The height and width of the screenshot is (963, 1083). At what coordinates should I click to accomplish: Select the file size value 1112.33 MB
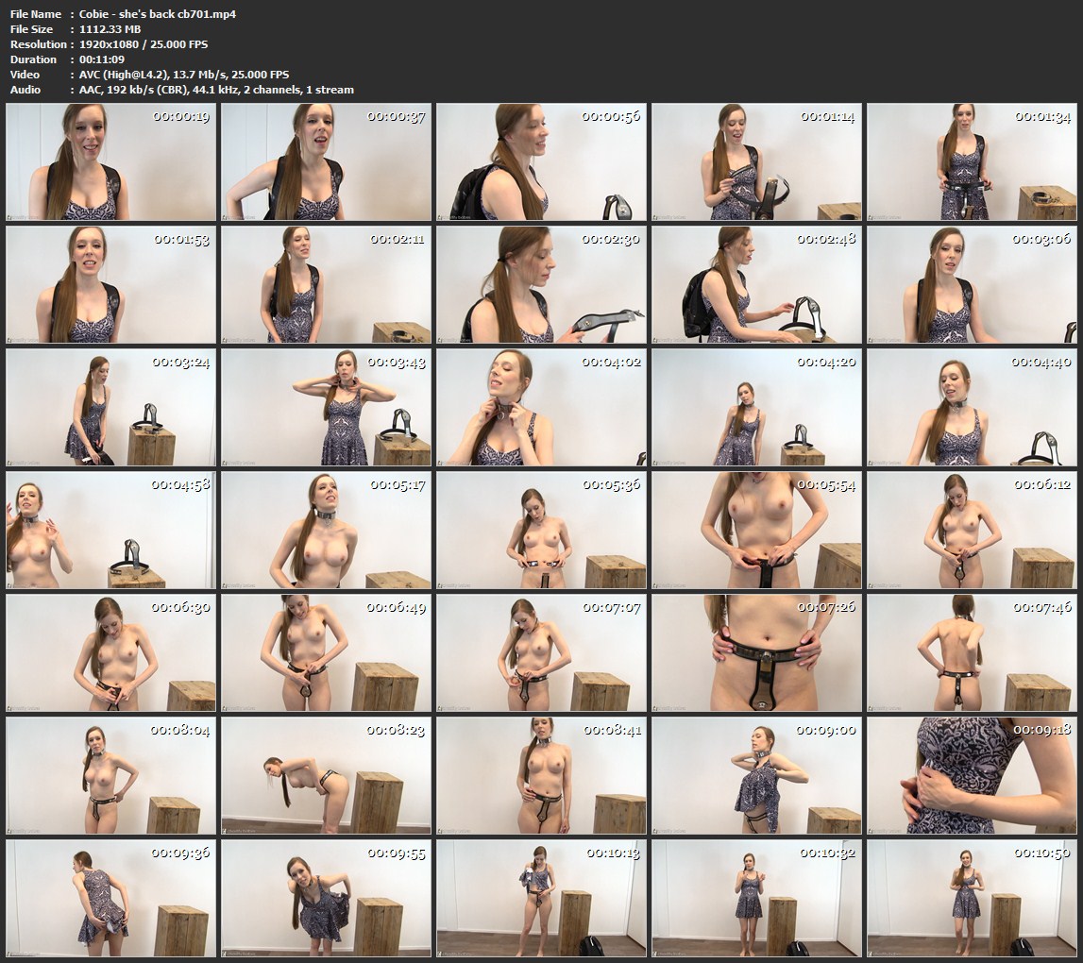click(x=110, y=29)
